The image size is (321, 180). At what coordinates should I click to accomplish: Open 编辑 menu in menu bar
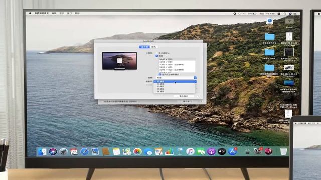54,13
